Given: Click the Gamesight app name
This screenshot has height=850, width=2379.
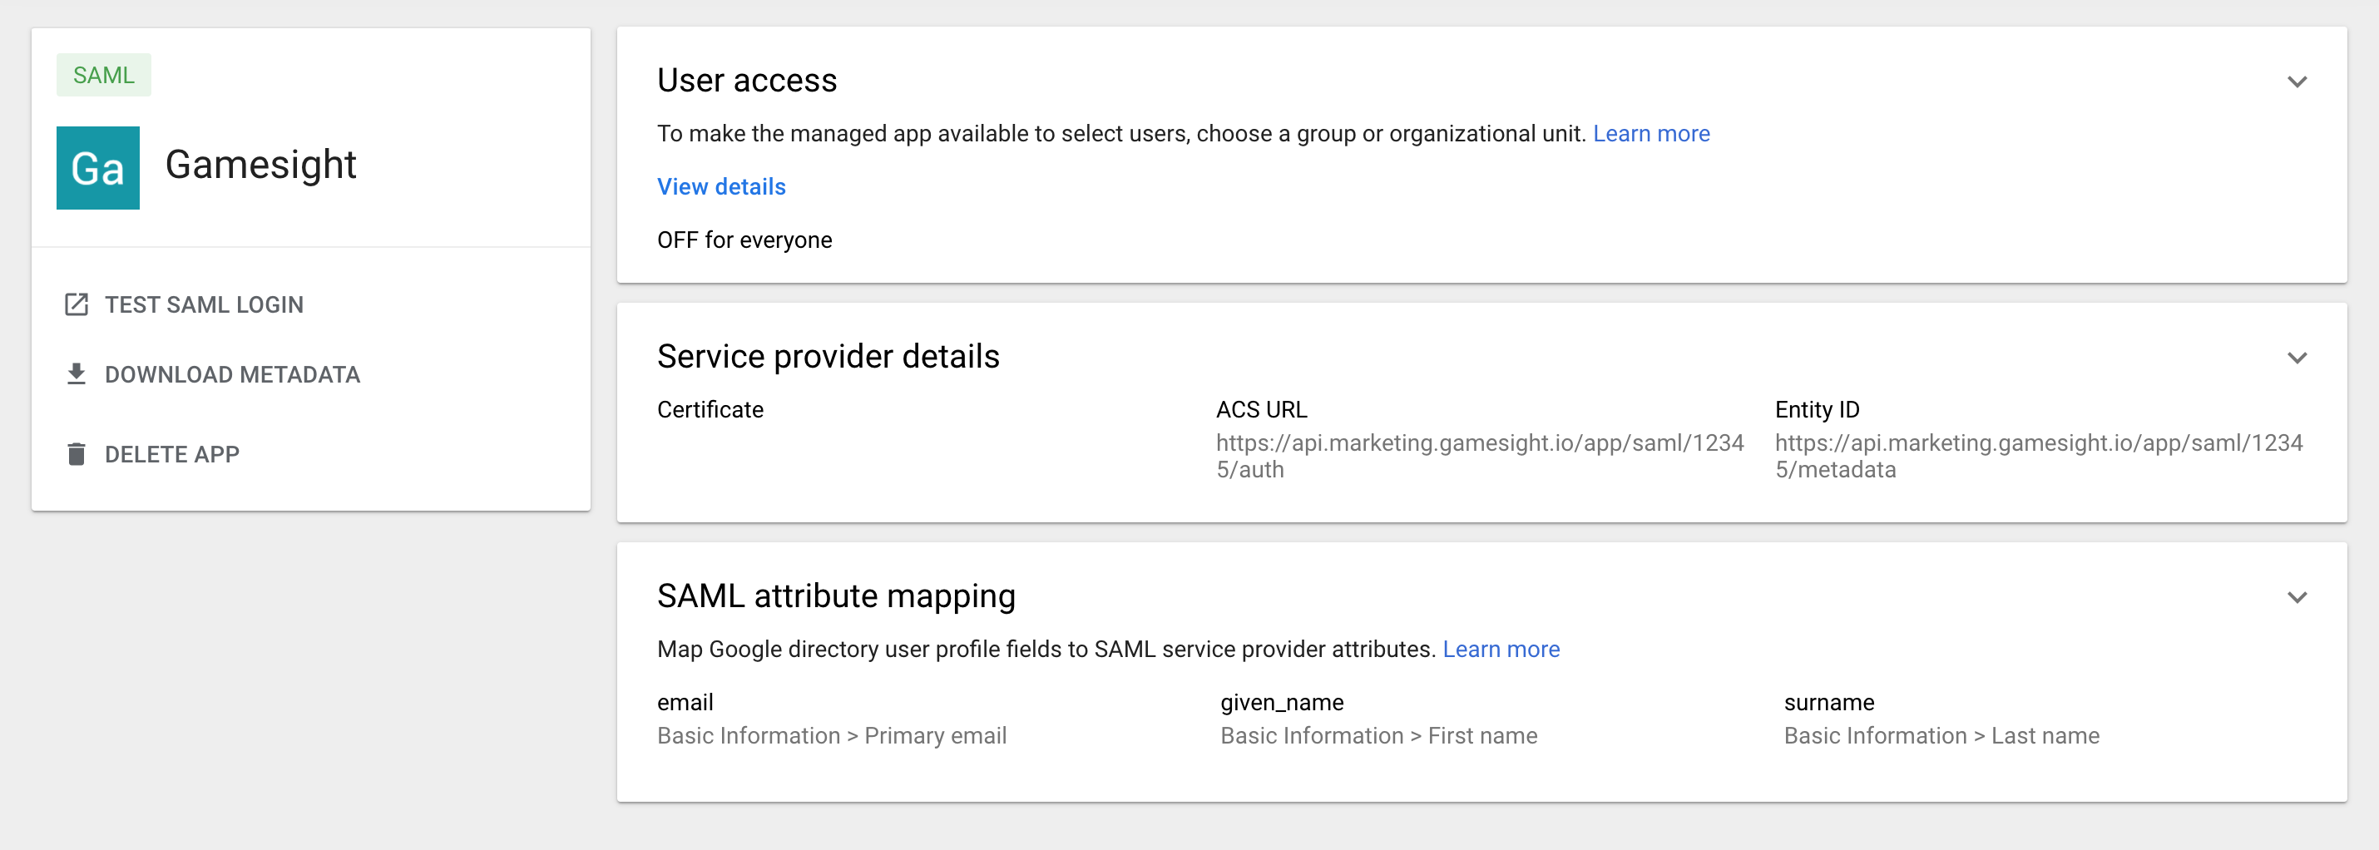Looking at the screenshot, I should pos(260,166).
